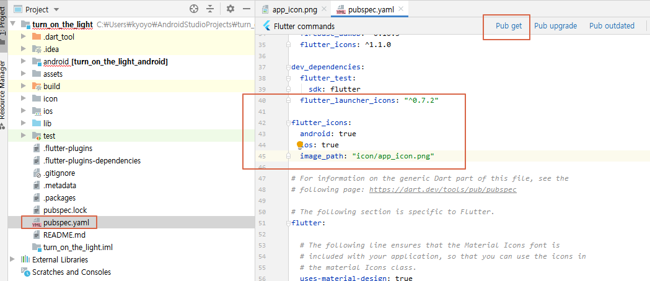
Task: Expand the test folder
Action: [x=24, y=136]
